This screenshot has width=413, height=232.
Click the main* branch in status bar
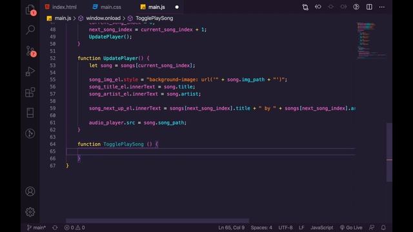(37, 227)
